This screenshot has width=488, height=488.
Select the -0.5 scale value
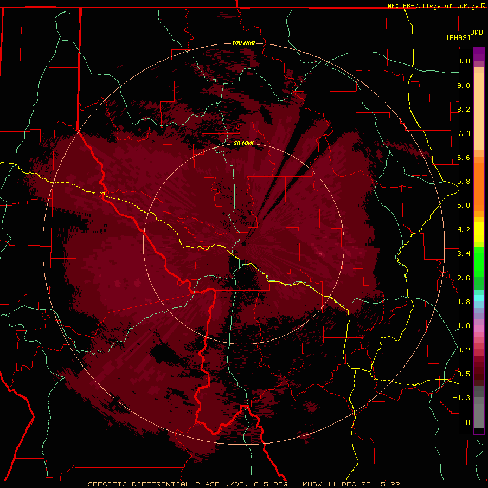[461, 374]
